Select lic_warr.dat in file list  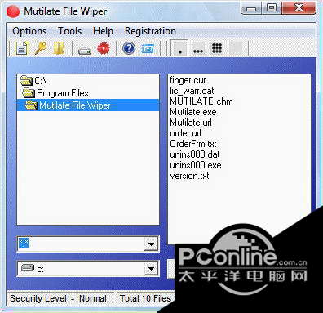(192, 91)
